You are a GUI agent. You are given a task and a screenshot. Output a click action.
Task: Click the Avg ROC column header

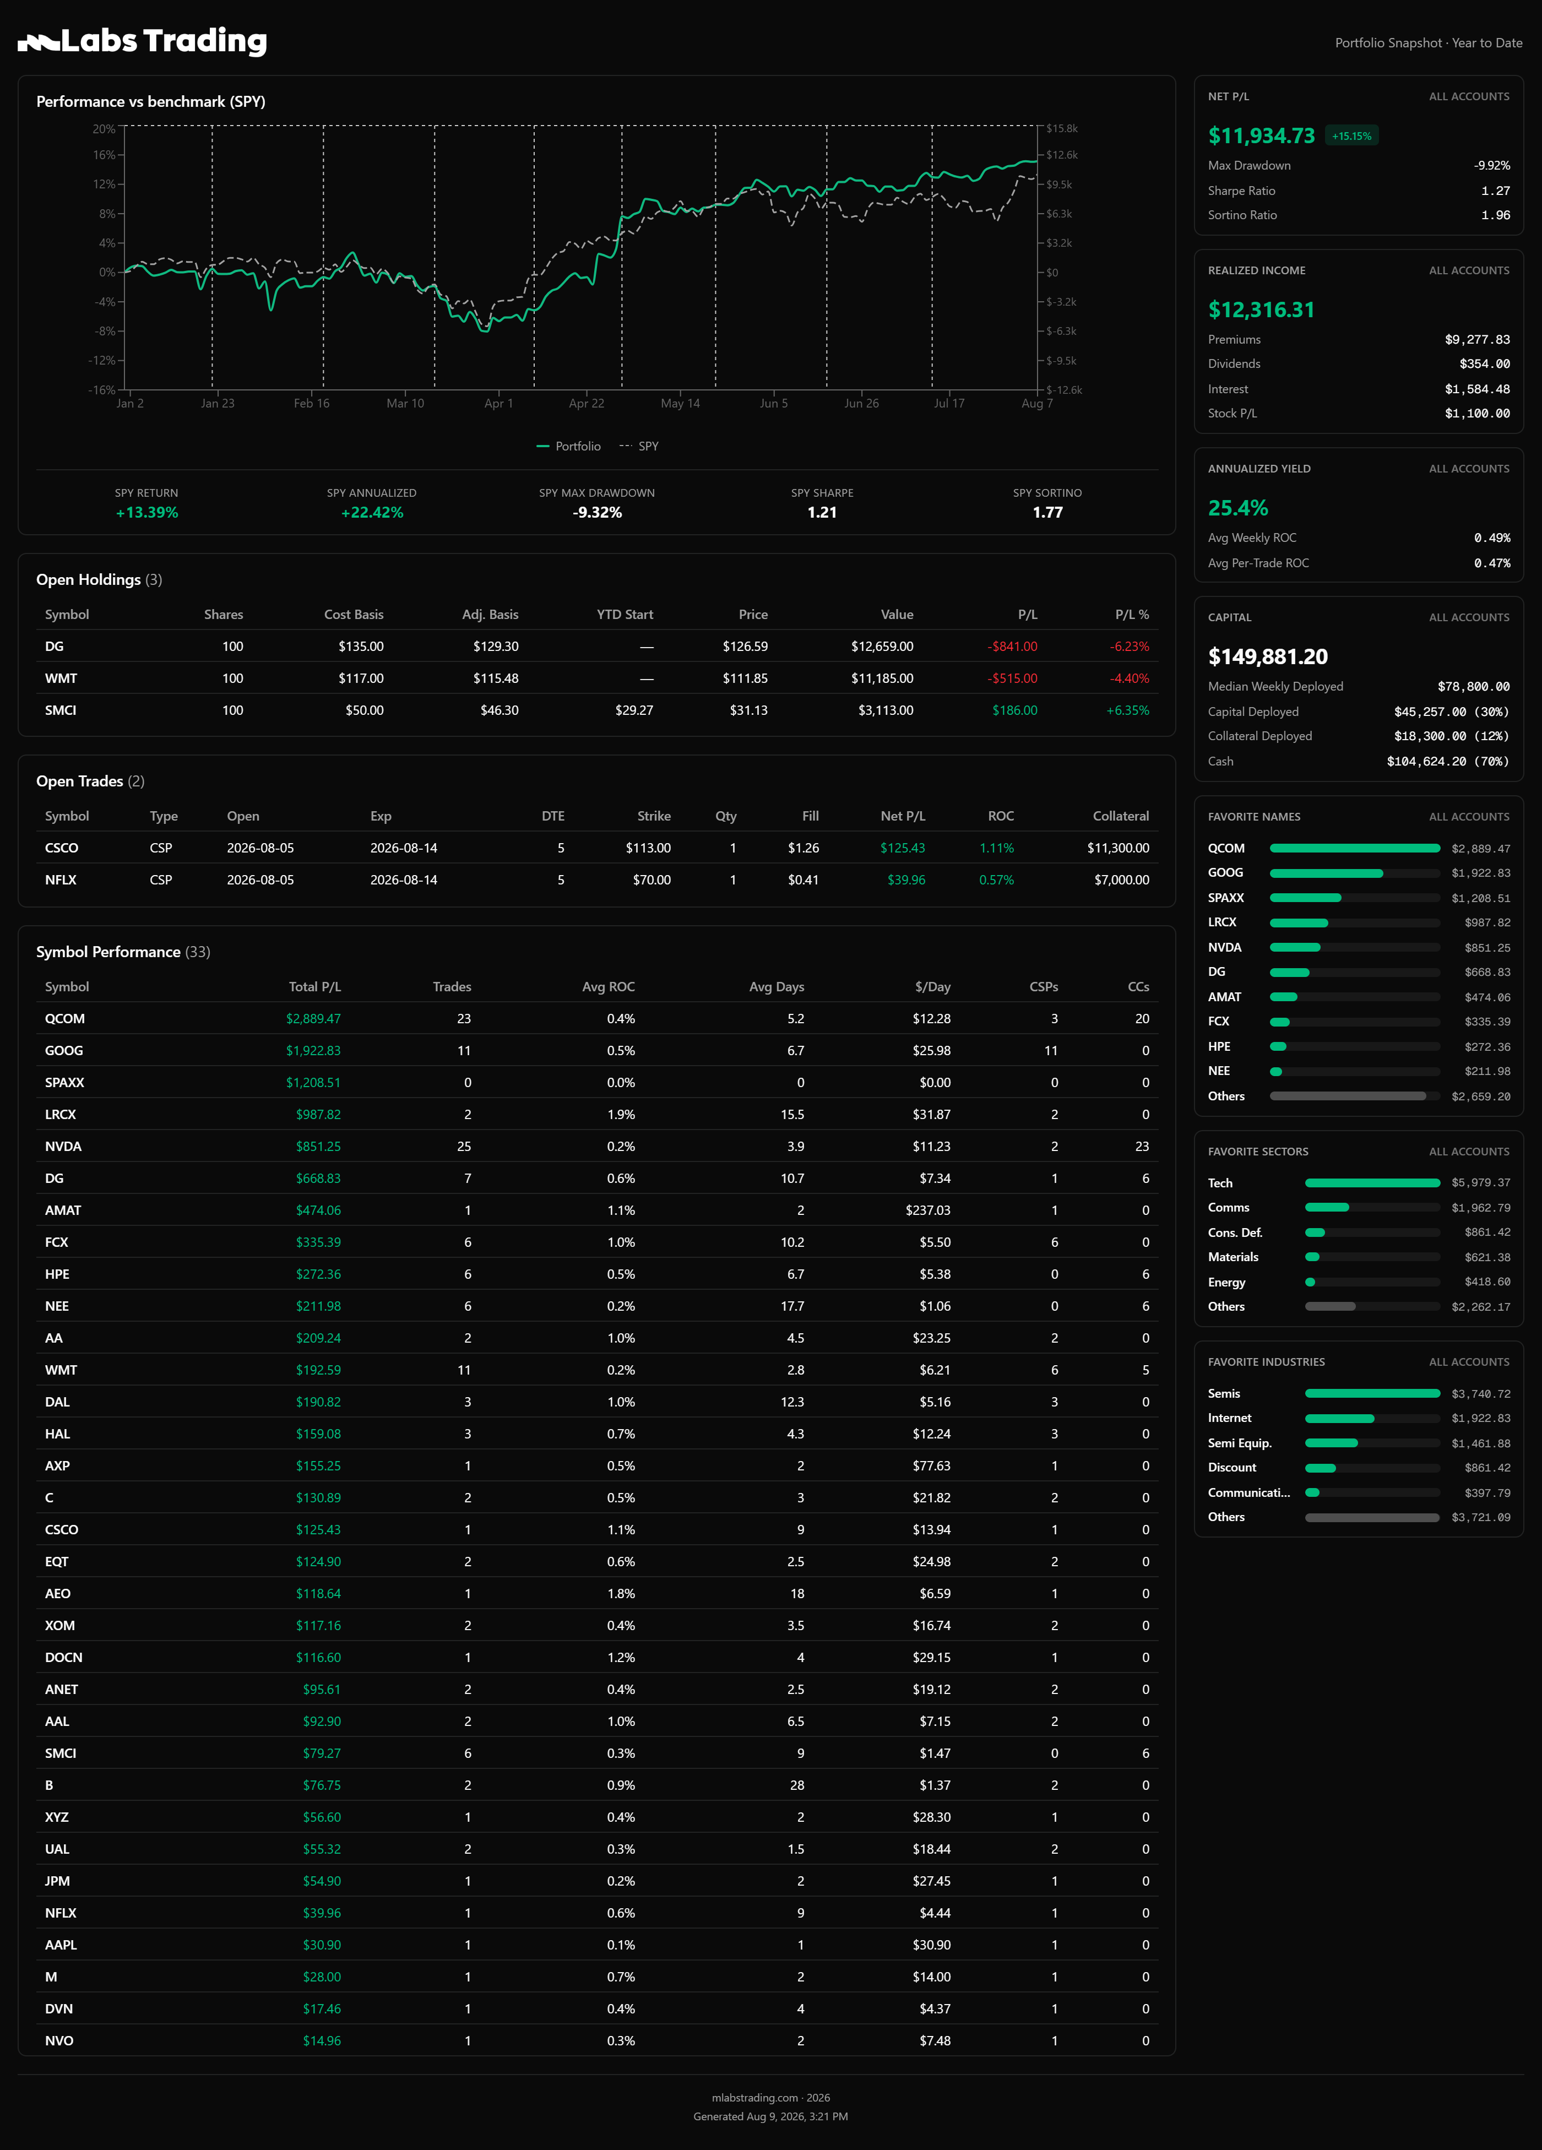[x=609, y=987]
